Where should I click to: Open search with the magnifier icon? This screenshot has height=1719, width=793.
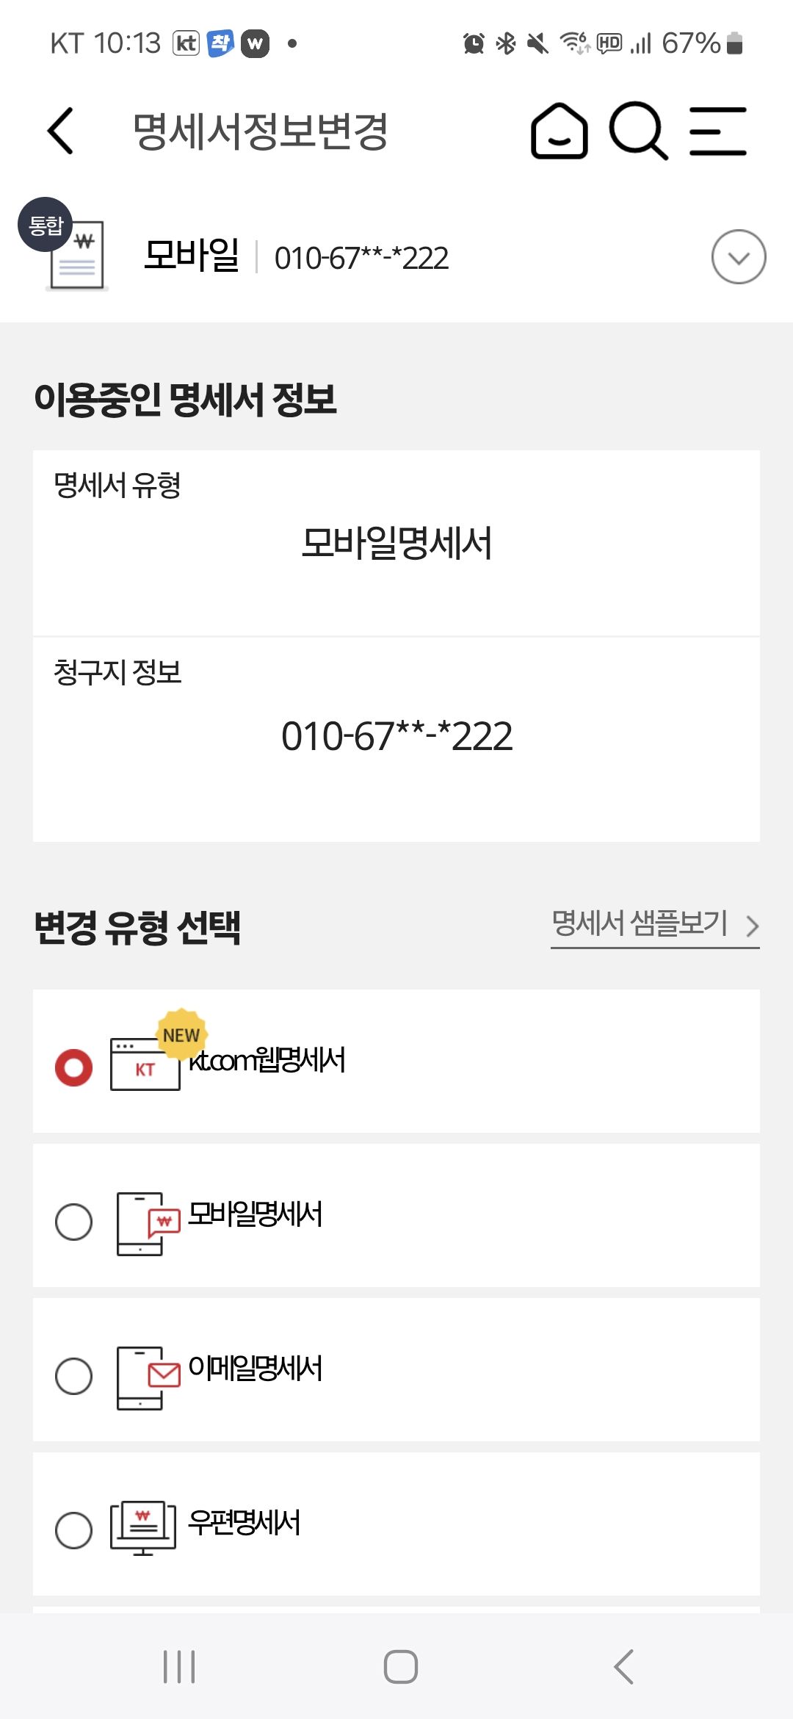coord(638,131)
